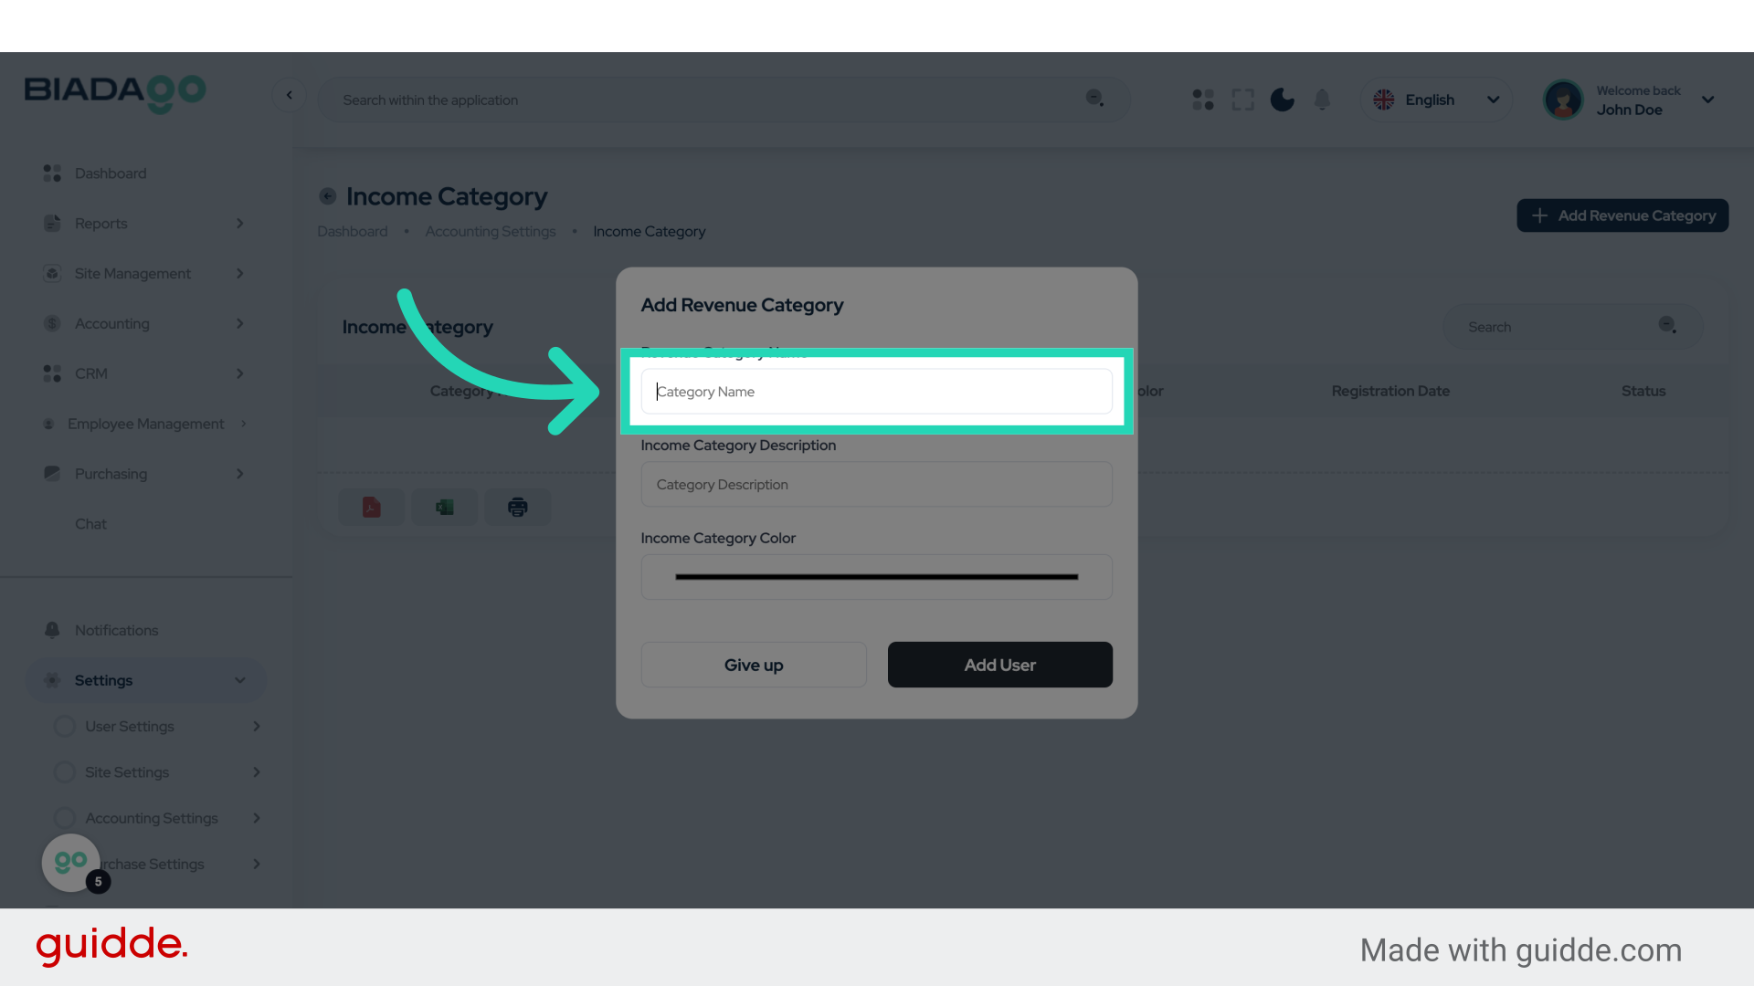Open the John Doe profile menu
Image resolution: width=1754 pixels, height=986 pixels.
[x=1631, y=100]
